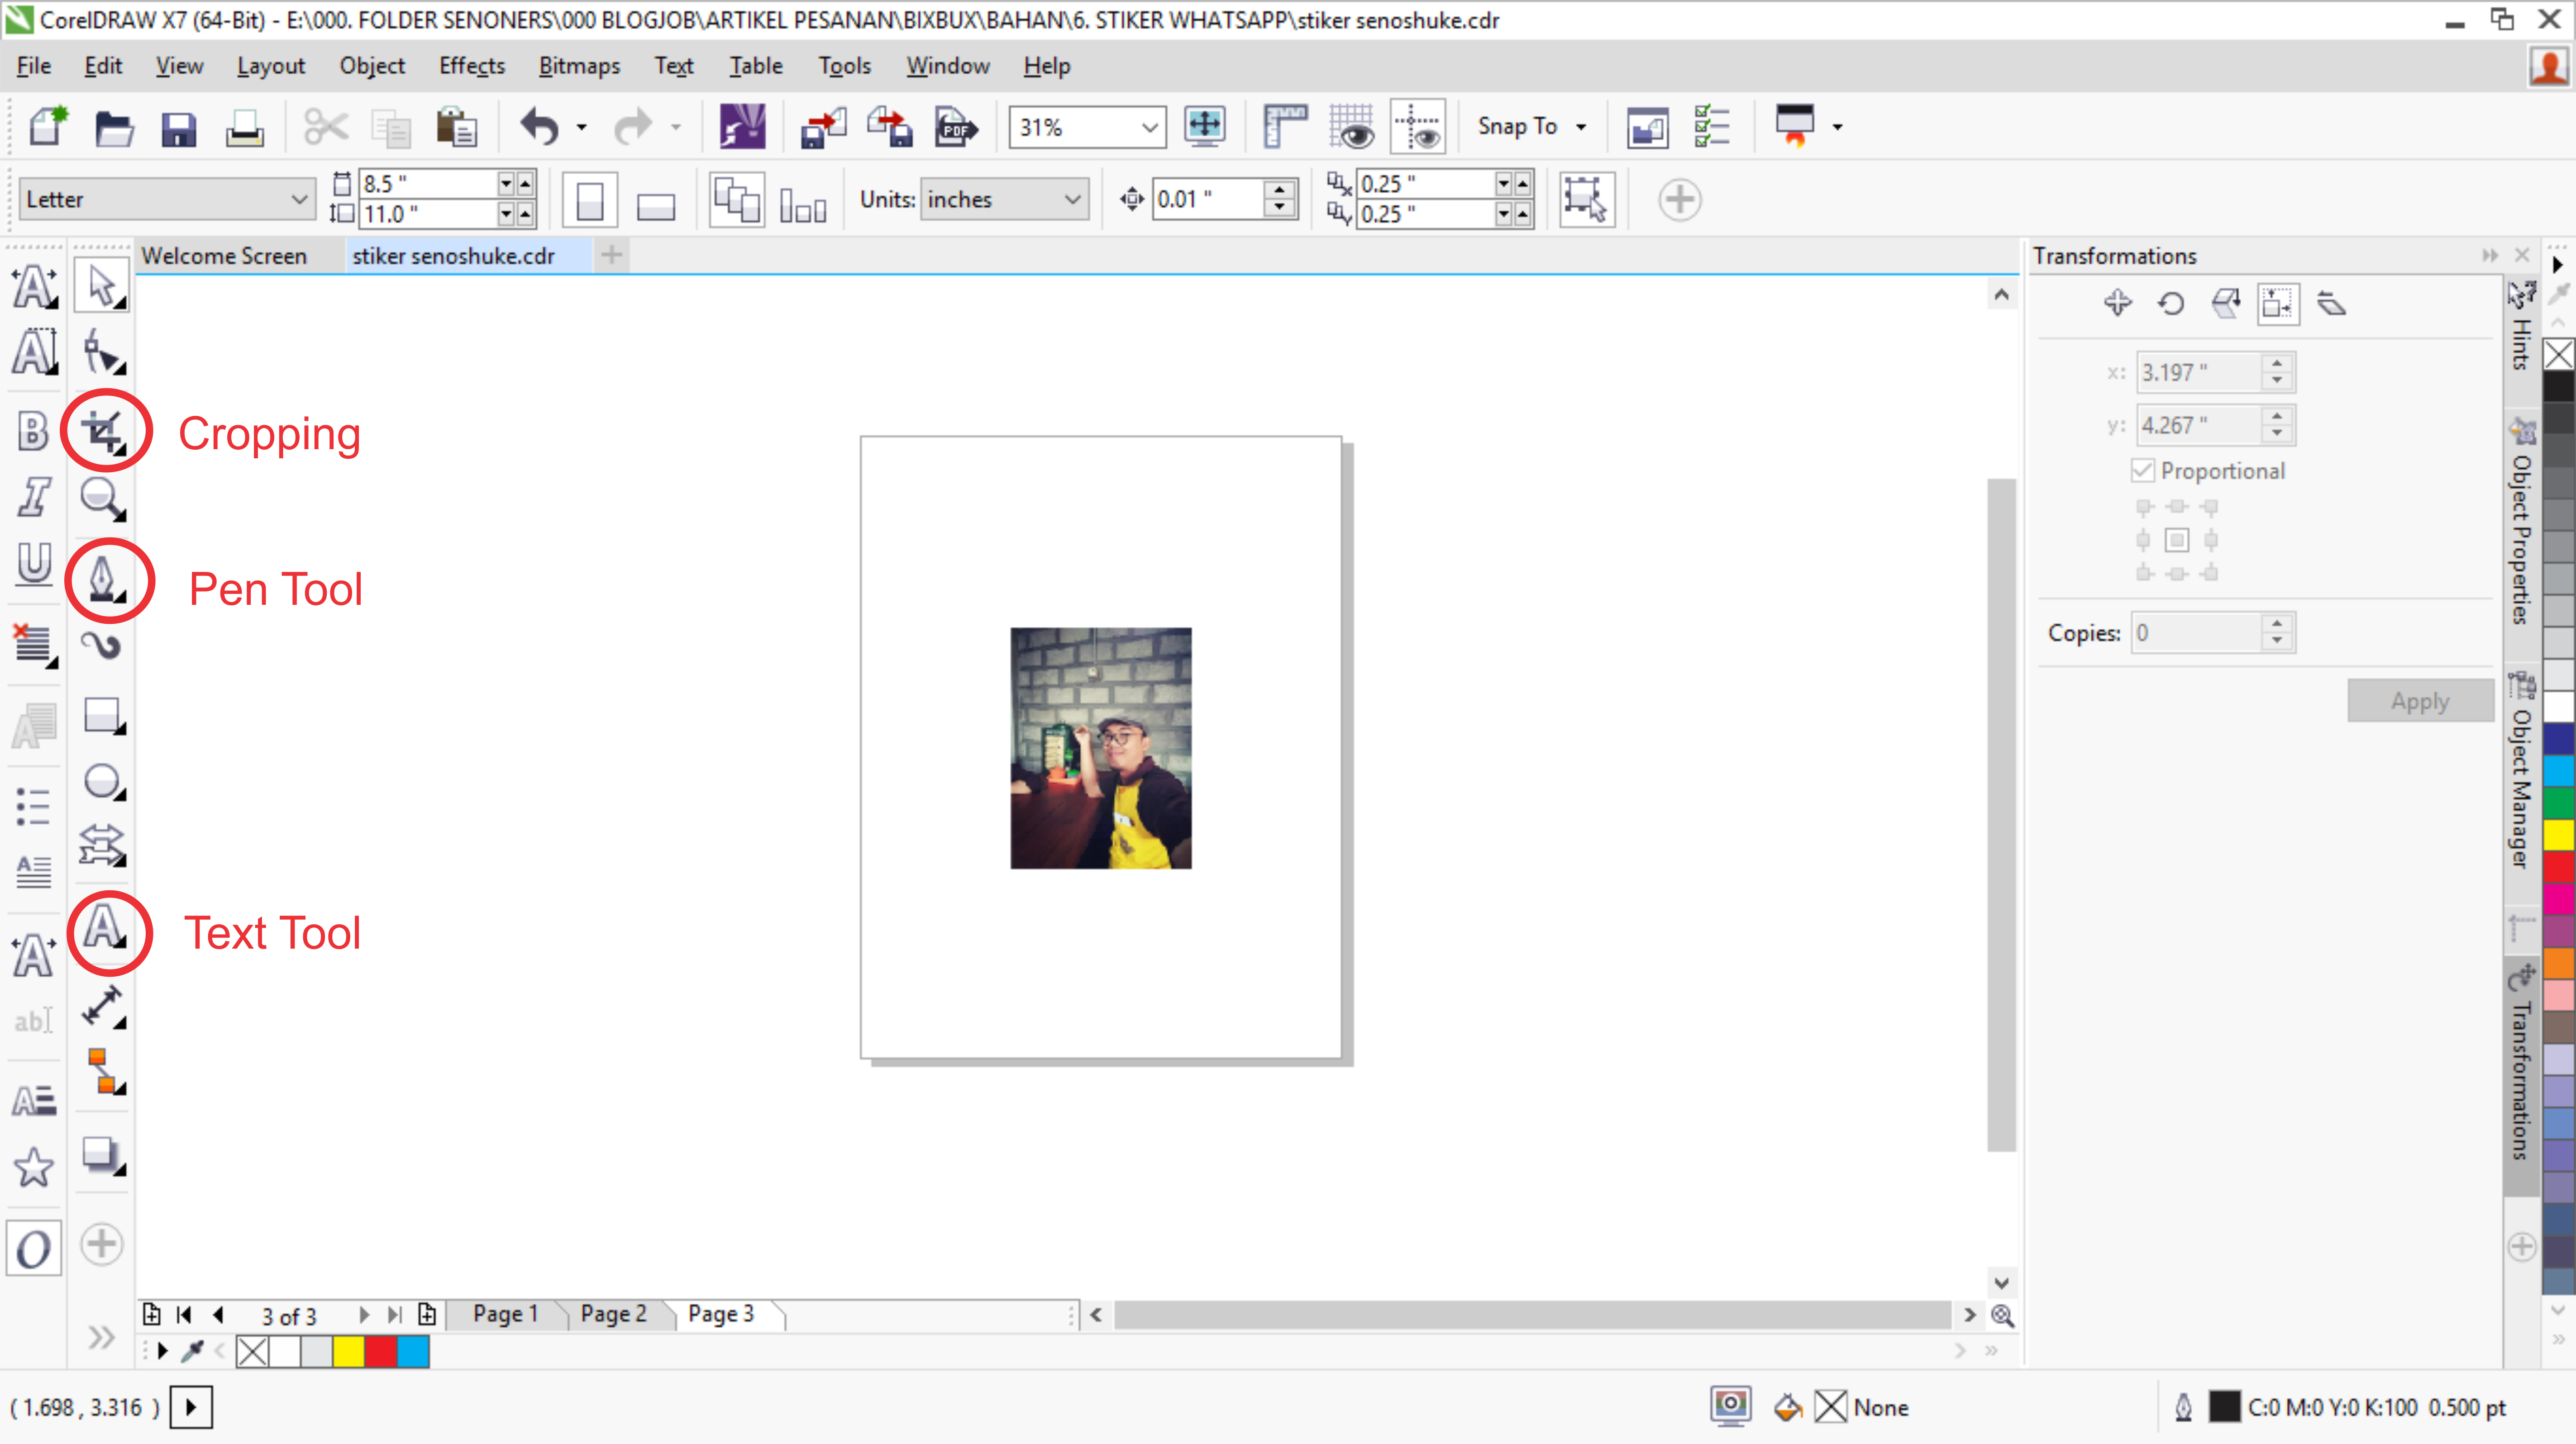Go to the next page arrow
Image resolution: width=2576 pixels, height=1444 pixels.
(x=363, y=1315)
